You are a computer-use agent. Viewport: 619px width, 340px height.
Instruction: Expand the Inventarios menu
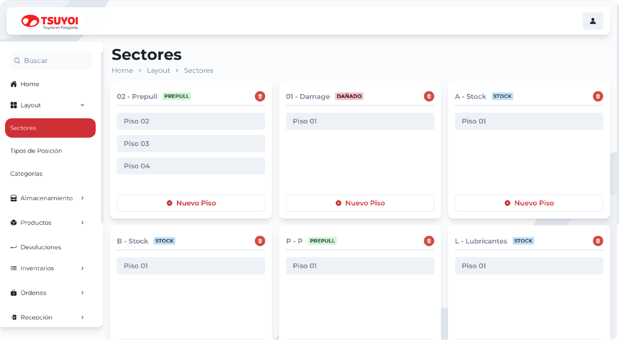point(82,268)
